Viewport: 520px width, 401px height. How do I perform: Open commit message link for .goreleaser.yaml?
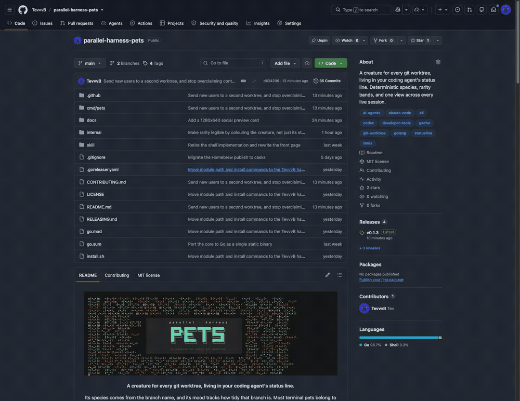(x=246, y=169)
